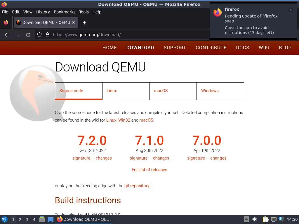Click the show desktop icon in the taskbar
Screen dimensions: 299x224
(x=51, y=219)
